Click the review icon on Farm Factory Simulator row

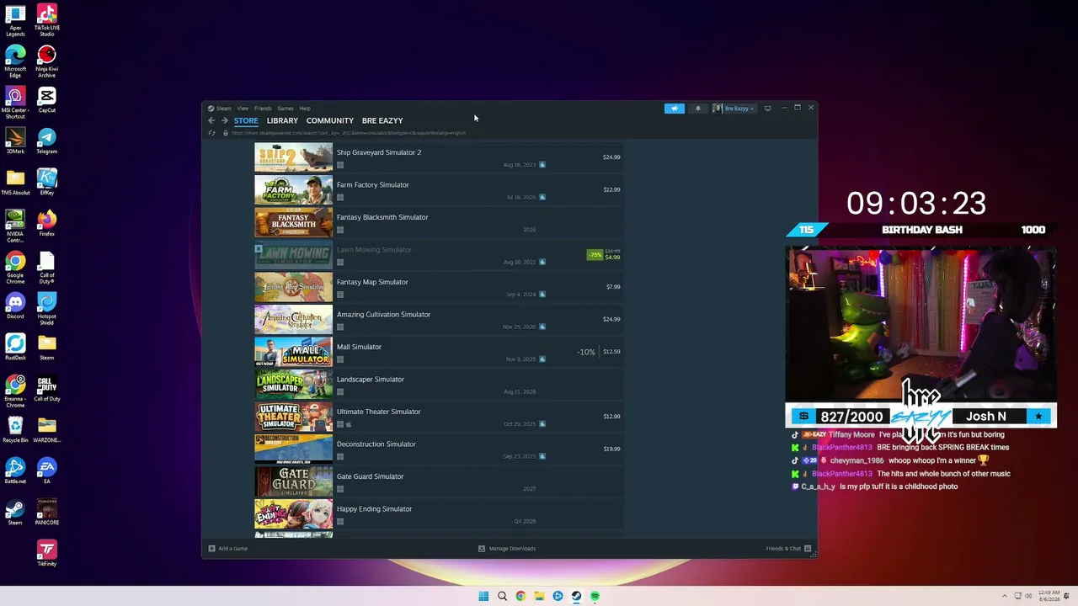pyautogui.click(x=542, y=197)
